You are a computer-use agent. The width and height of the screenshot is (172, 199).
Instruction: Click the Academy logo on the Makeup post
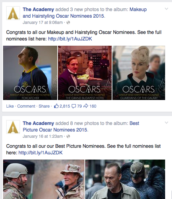tap(13, 13)
